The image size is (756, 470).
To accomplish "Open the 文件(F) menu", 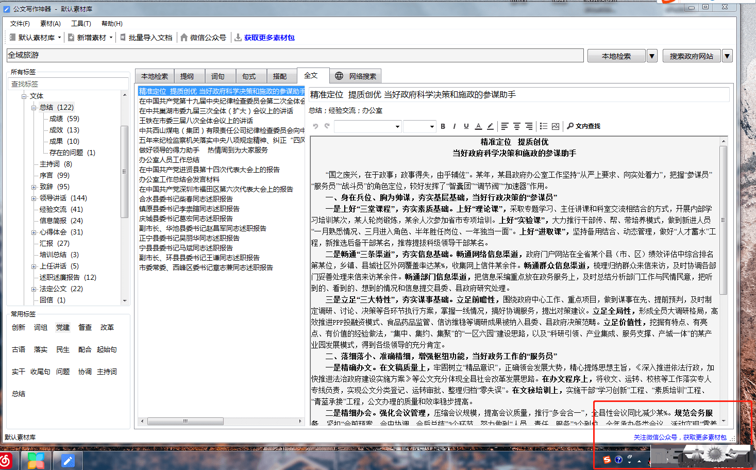I will coord(20,24).
